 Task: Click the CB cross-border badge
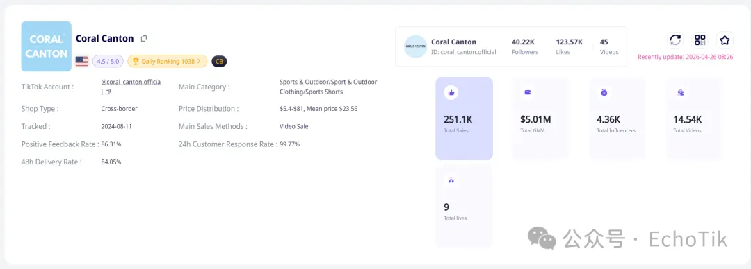219,61
